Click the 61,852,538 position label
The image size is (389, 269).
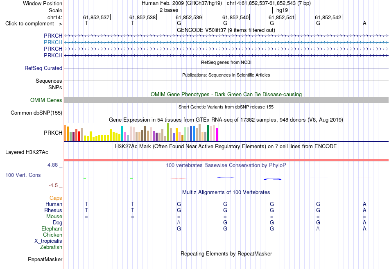142,17
